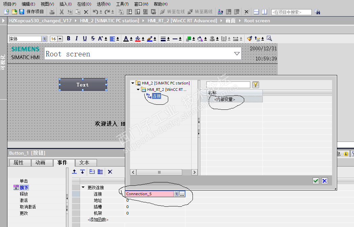
Task: Click the compile icon in toolbar
Action: (121, 12)
